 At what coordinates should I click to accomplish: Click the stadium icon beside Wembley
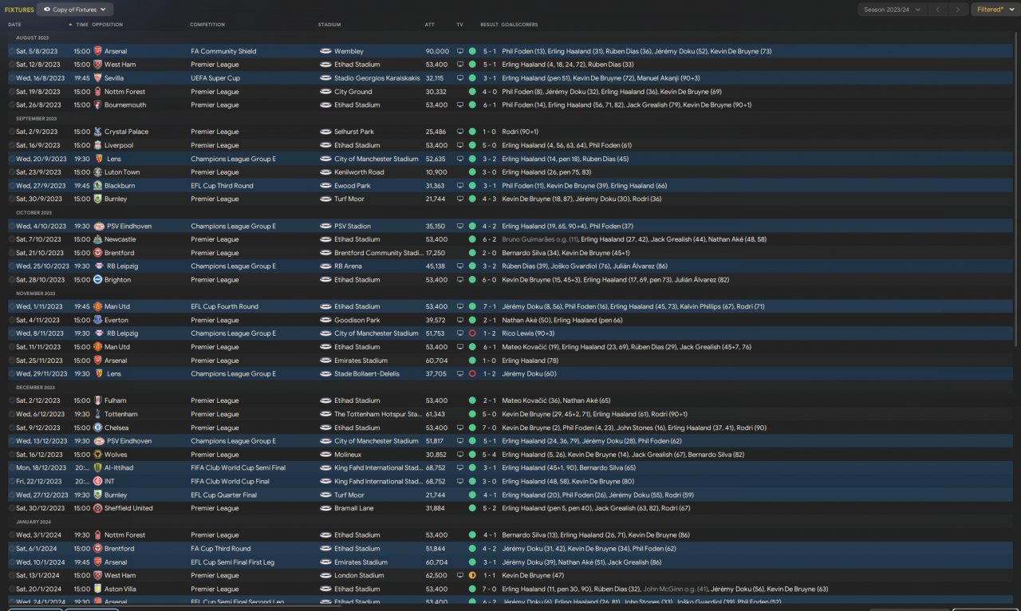(325, 51)
